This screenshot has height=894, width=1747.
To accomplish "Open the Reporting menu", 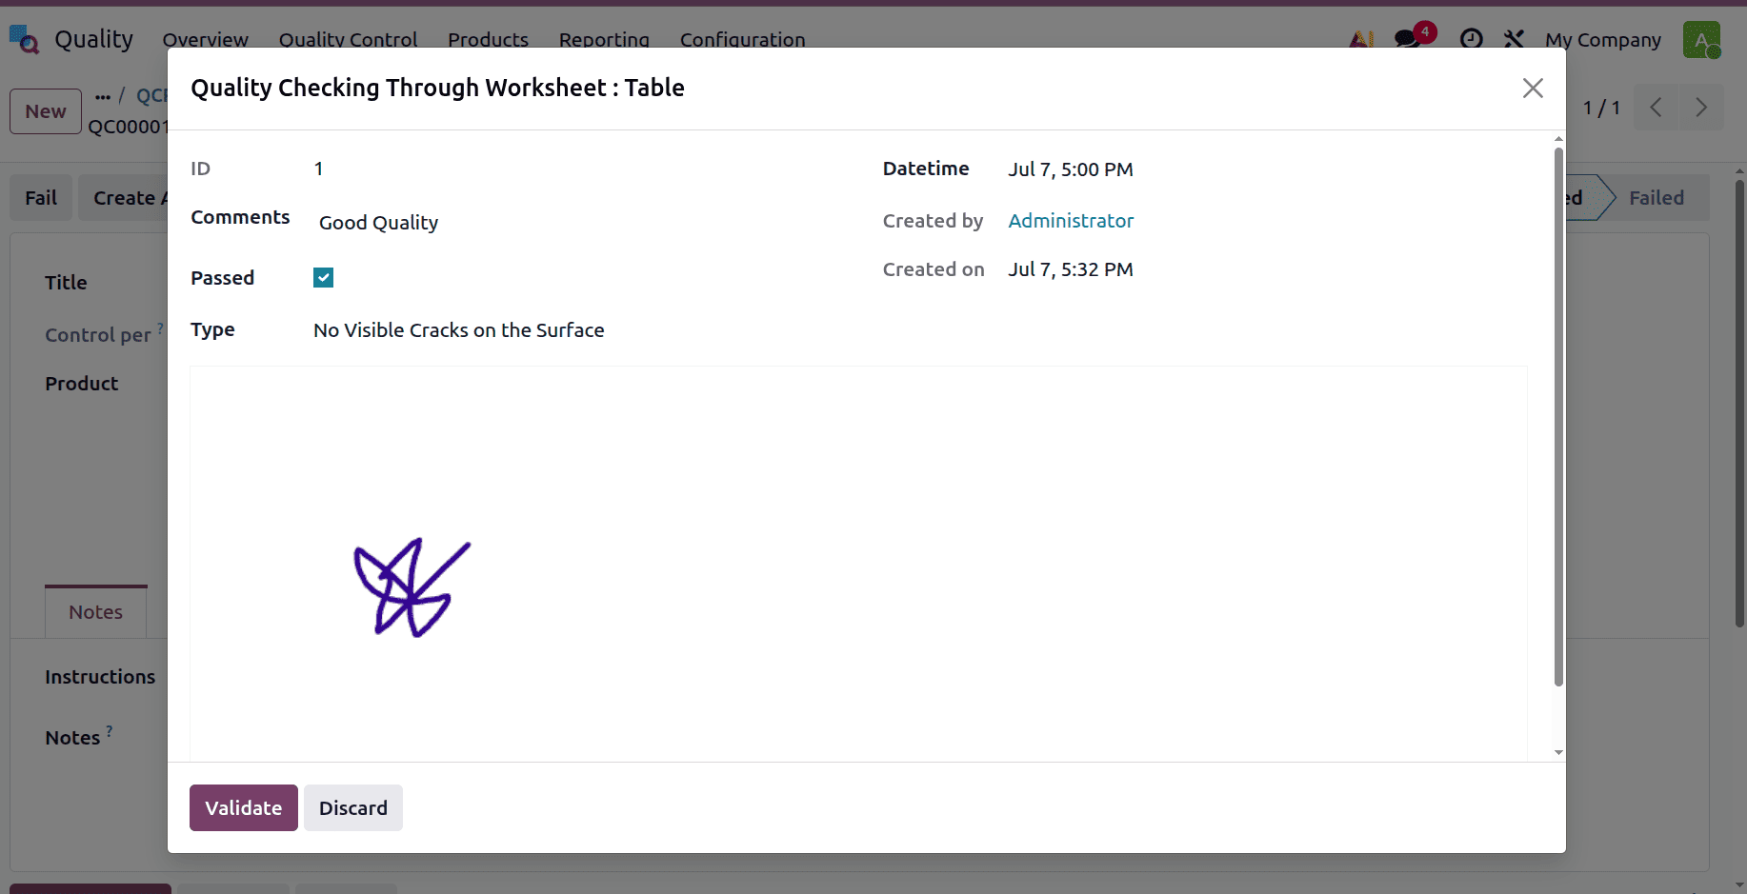I will coord(604,40).
